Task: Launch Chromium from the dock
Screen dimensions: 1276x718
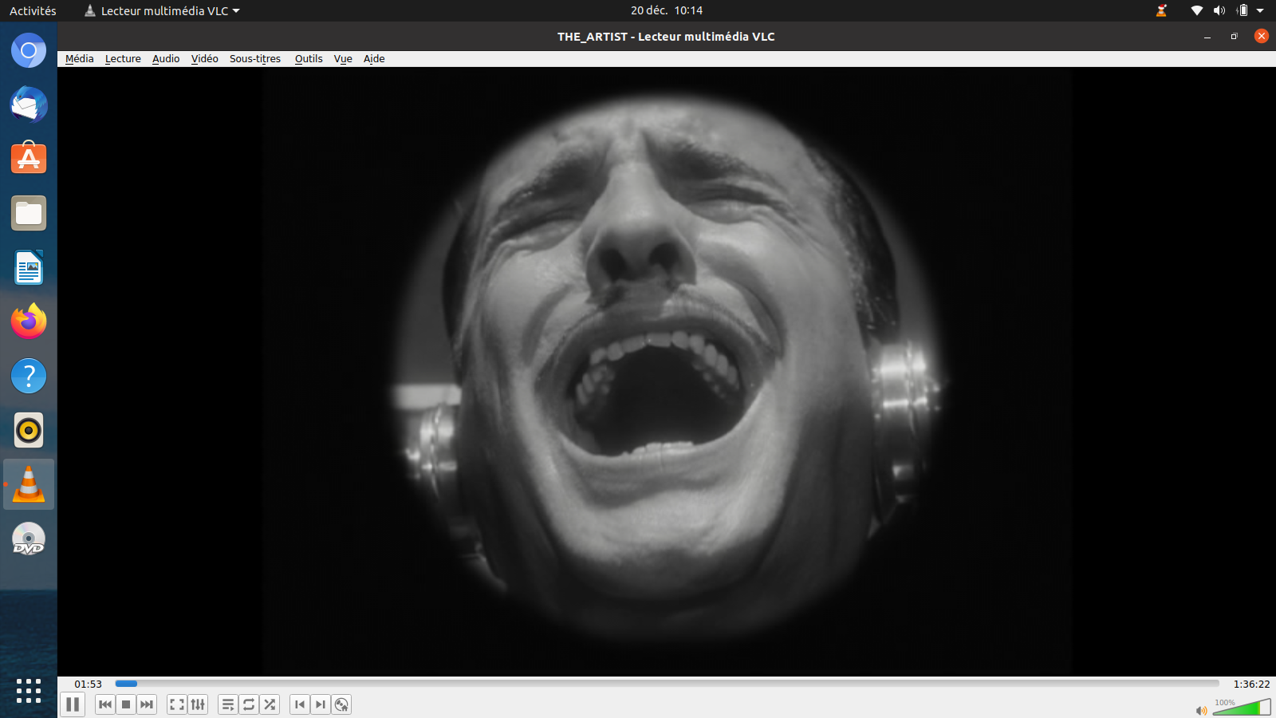Action: point(29,51)
